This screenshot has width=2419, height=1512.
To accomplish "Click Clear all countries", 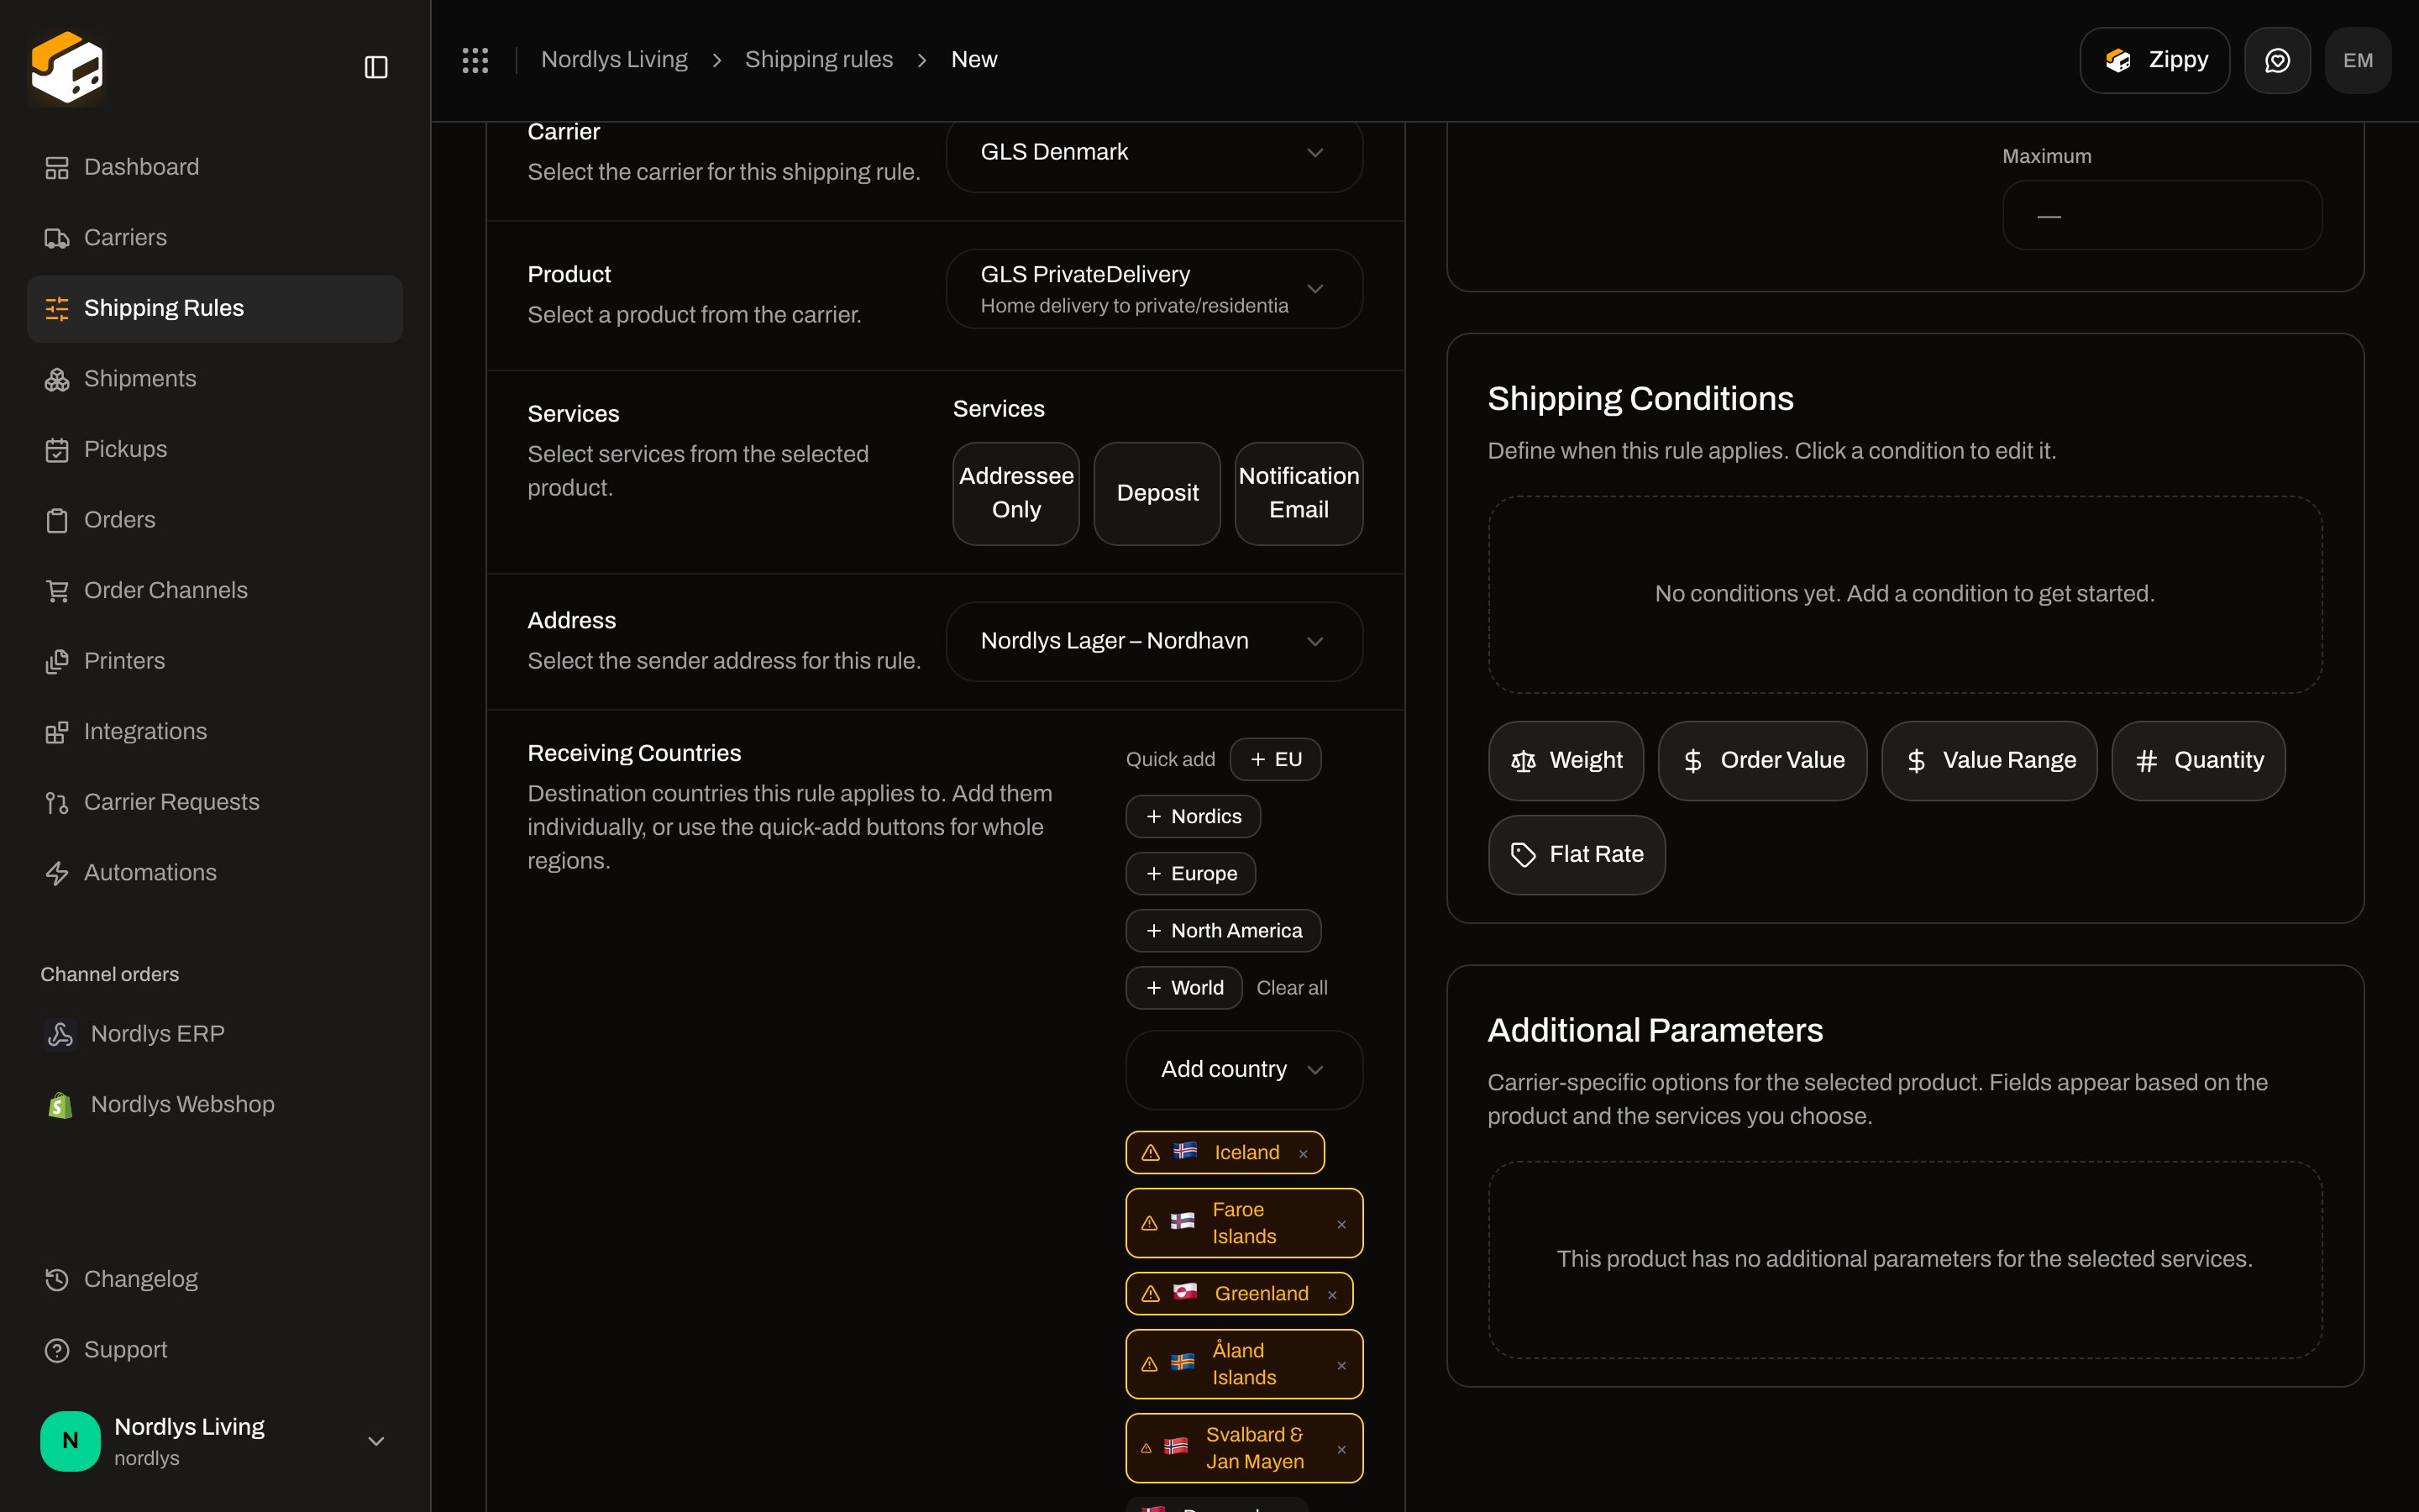I will (1292, 988).
